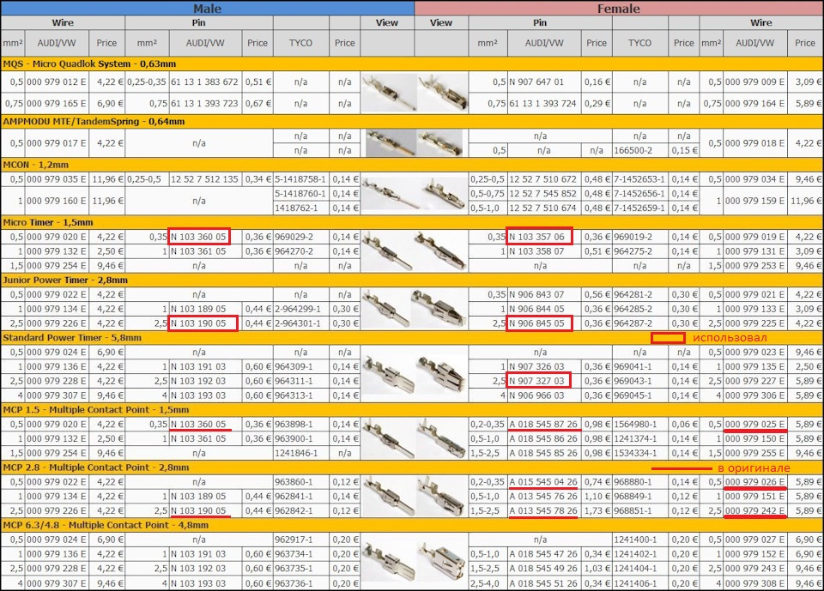Select TYCO number 964281-2
The image size is (824, 591).
(633, 295)
